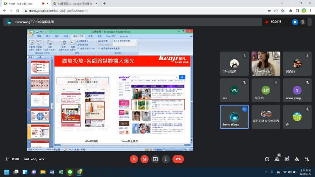Switch to the Google Drive browser tab

click(x=75, y=4)
